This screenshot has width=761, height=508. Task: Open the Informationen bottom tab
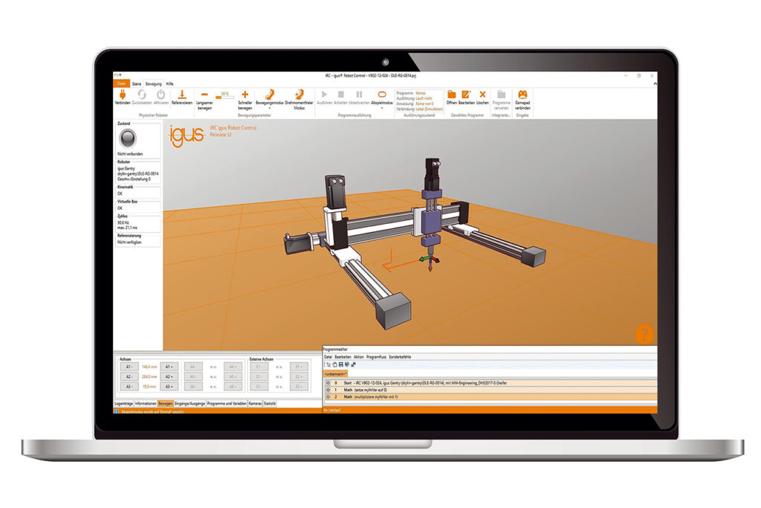coord(146,404)
